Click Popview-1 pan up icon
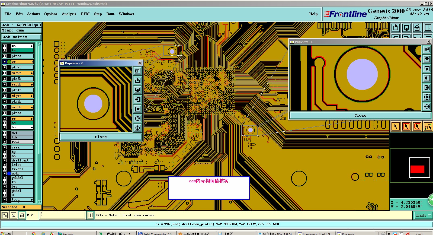The height and width of the screenshot is (235, 433). (427, 59)
